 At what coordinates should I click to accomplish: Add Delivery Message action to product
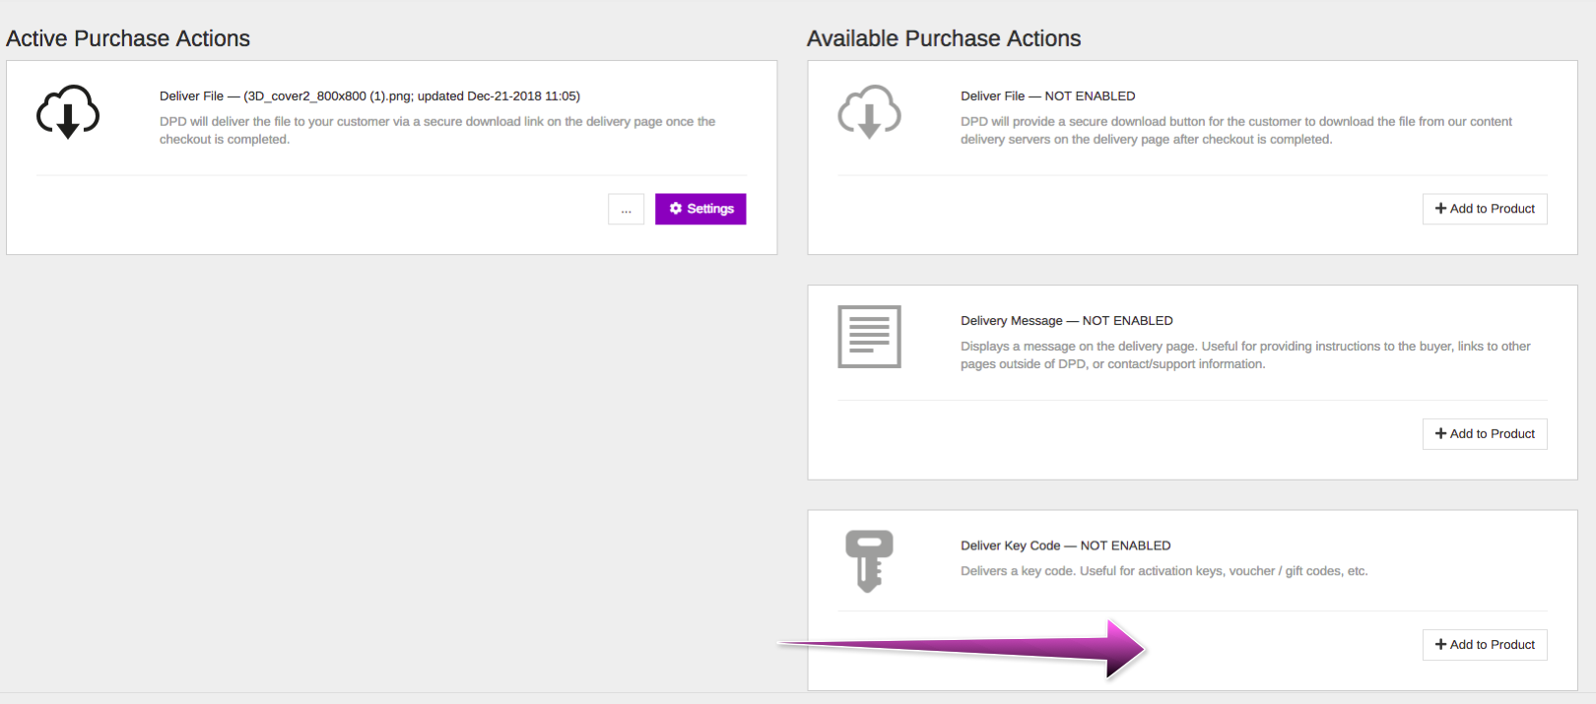pyautogui.click(x=1485, y=434)
